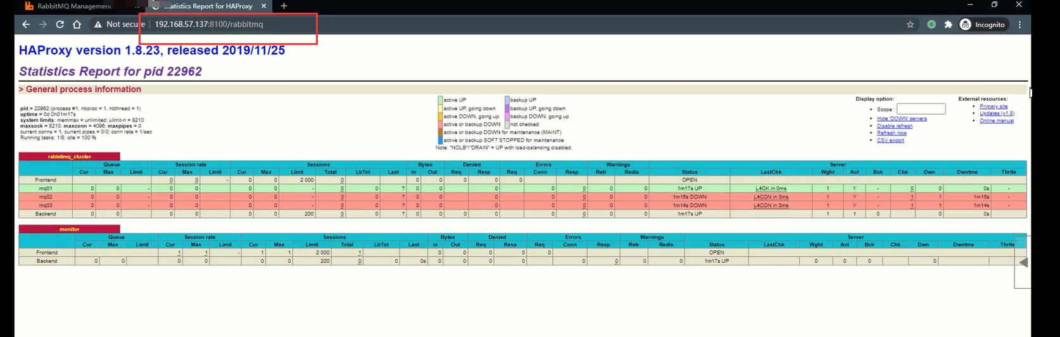This screenshot has height=337, width=1060.
Task: Click the Refresh now link
Action: click(x=892, y=133)
